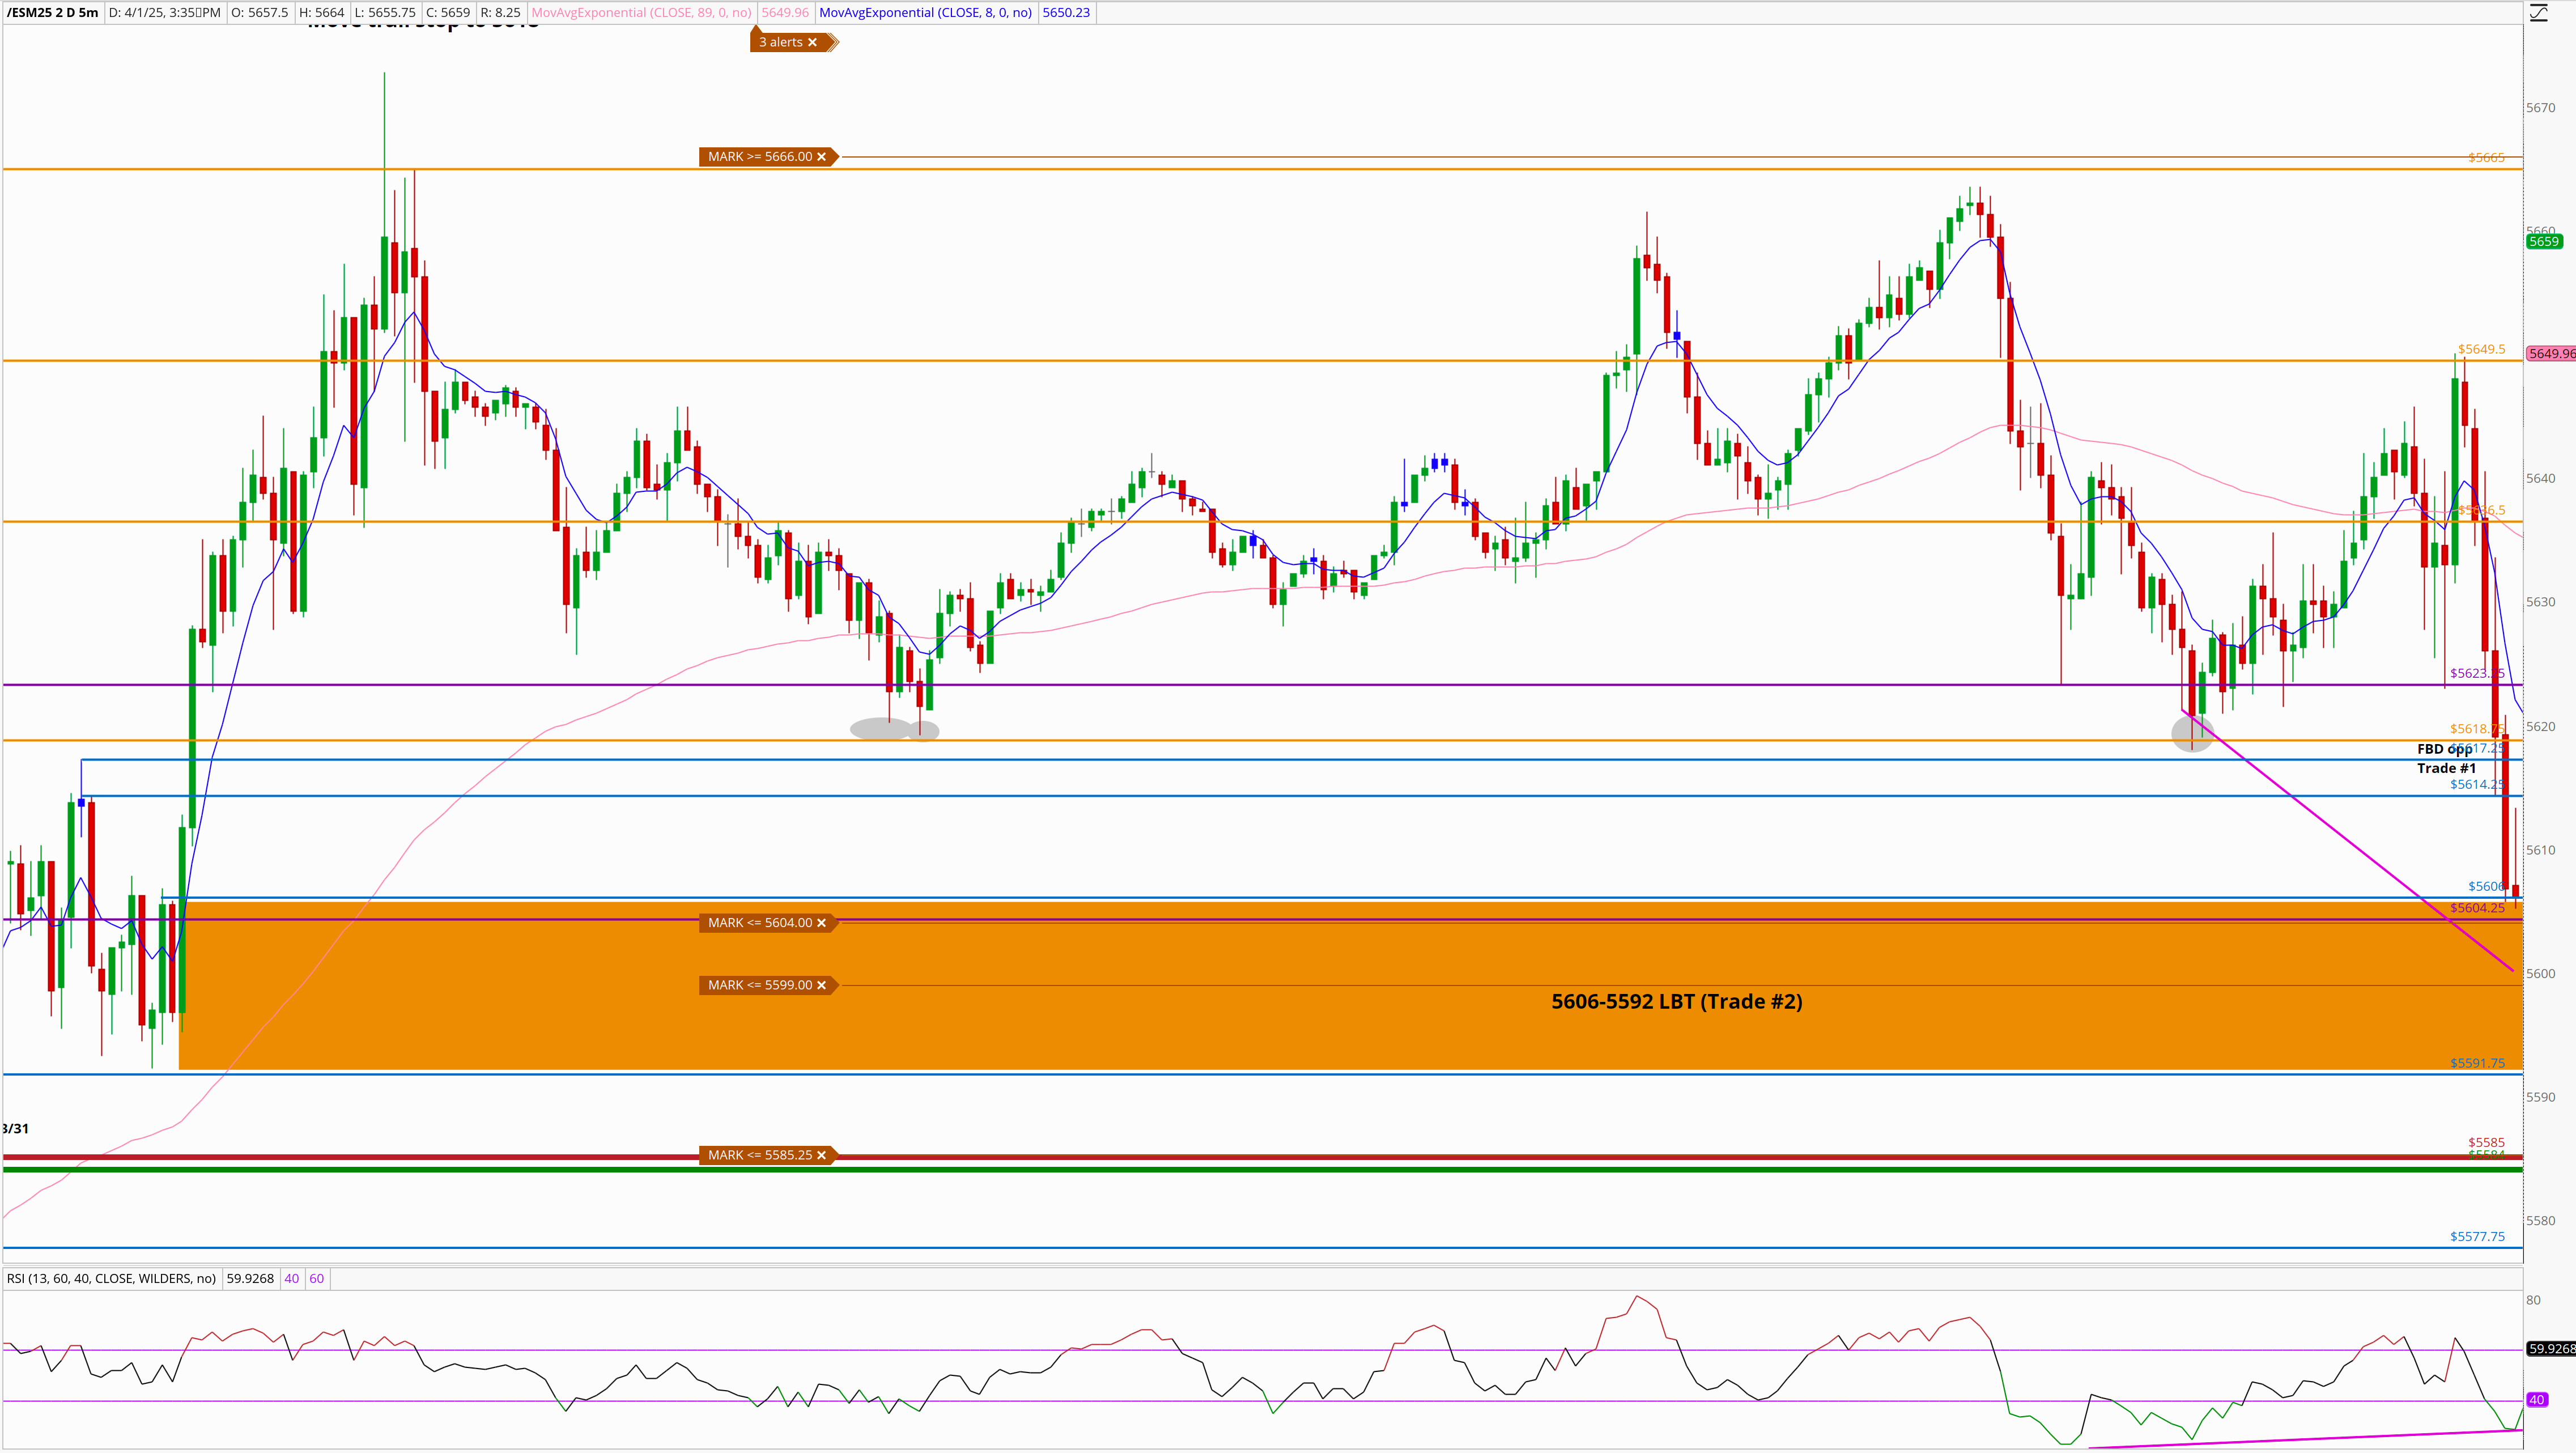Open the RSI (13, 60, 40) study header

point(111,1278)
